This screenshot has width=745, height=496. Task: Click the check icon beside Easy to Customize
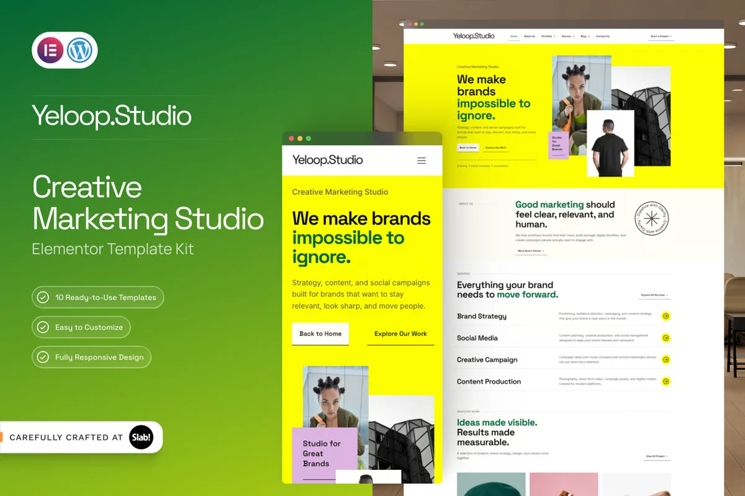43,327
